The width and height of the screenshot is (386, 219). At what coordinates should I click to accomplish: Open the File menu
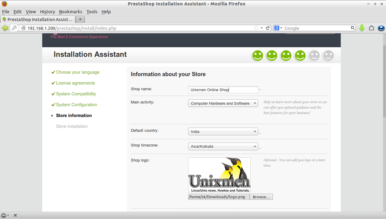6,12
